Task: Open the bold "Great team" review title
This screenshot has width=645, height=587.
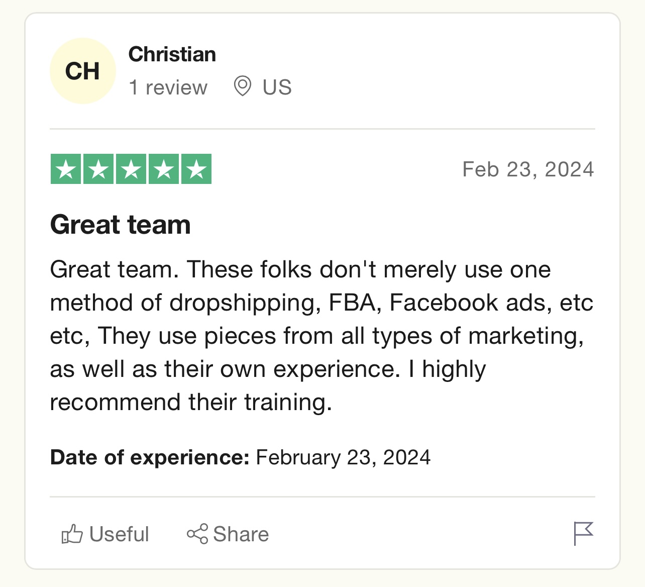Action: point(121,224)
